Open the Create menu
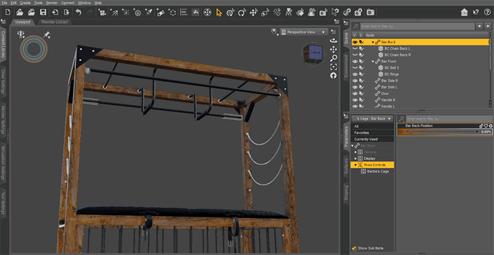This screenshot has height=255, width=494. pyautogui.click(x=25, y=2)
